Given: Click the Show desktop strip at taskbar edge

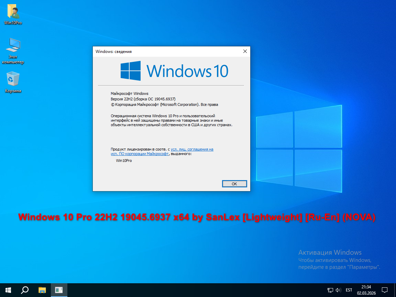Looking at the screenshot, I should coord(395,290).
